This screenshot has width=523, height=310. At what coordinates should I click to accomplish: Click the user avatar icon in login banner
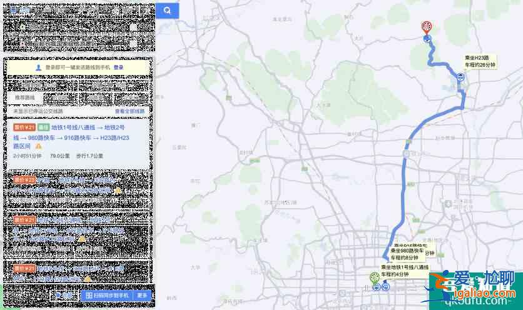coord(39,67)
